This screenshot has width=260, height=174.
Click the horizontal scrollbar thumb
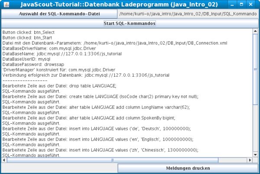coord(113,160)
